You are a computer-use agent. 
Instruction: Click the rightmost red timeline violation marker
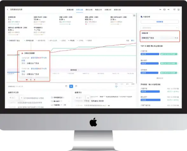pos(35,80)
